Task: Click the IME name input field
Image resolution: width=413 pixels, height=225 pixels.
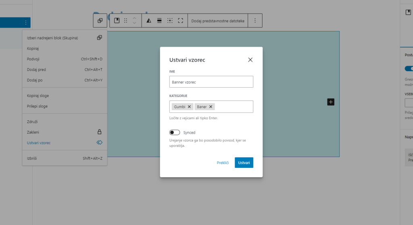Action: pos(211,82)
